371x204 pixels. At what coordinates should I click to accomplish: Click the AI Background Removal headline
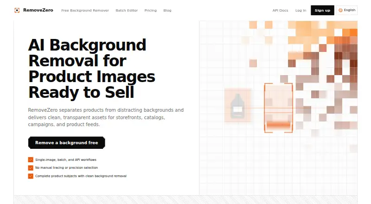click(91, 69)
